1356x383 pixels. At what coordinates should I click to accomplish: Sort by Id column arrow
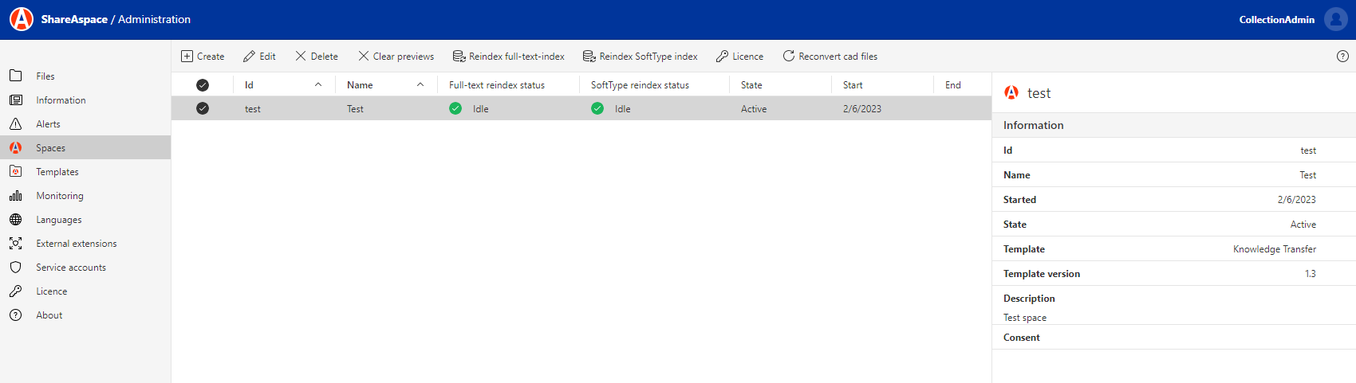pyautogui.click(x=318, y=85)
